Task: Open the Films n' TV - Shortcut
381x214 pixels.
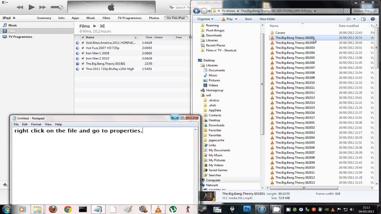Action: [x=221, y=50]
